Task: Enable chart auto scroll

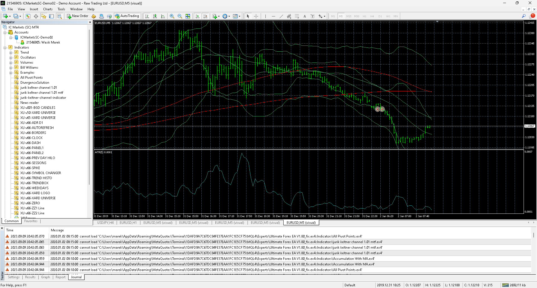Action: (x=197, y=16)
